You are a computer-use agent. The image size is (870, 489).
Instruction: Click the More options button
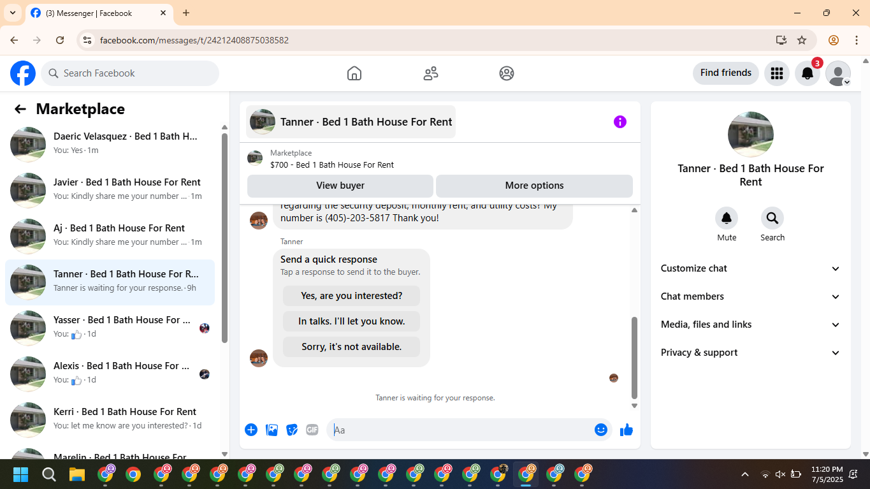click(534, 186)
